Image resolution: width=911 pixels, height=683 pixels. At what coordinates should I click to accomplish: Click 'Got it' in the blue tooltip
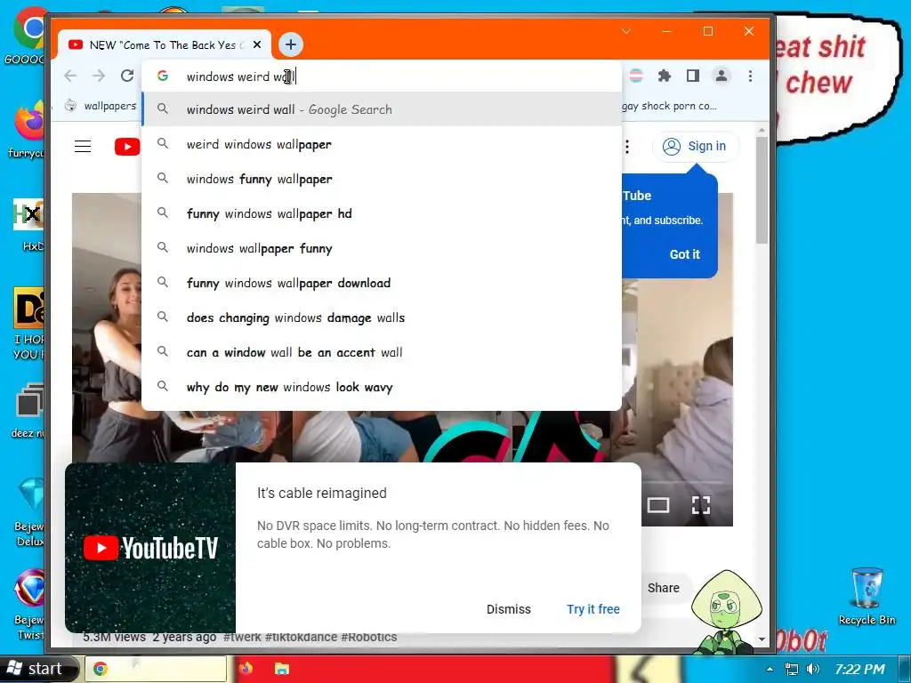[684, 254]
